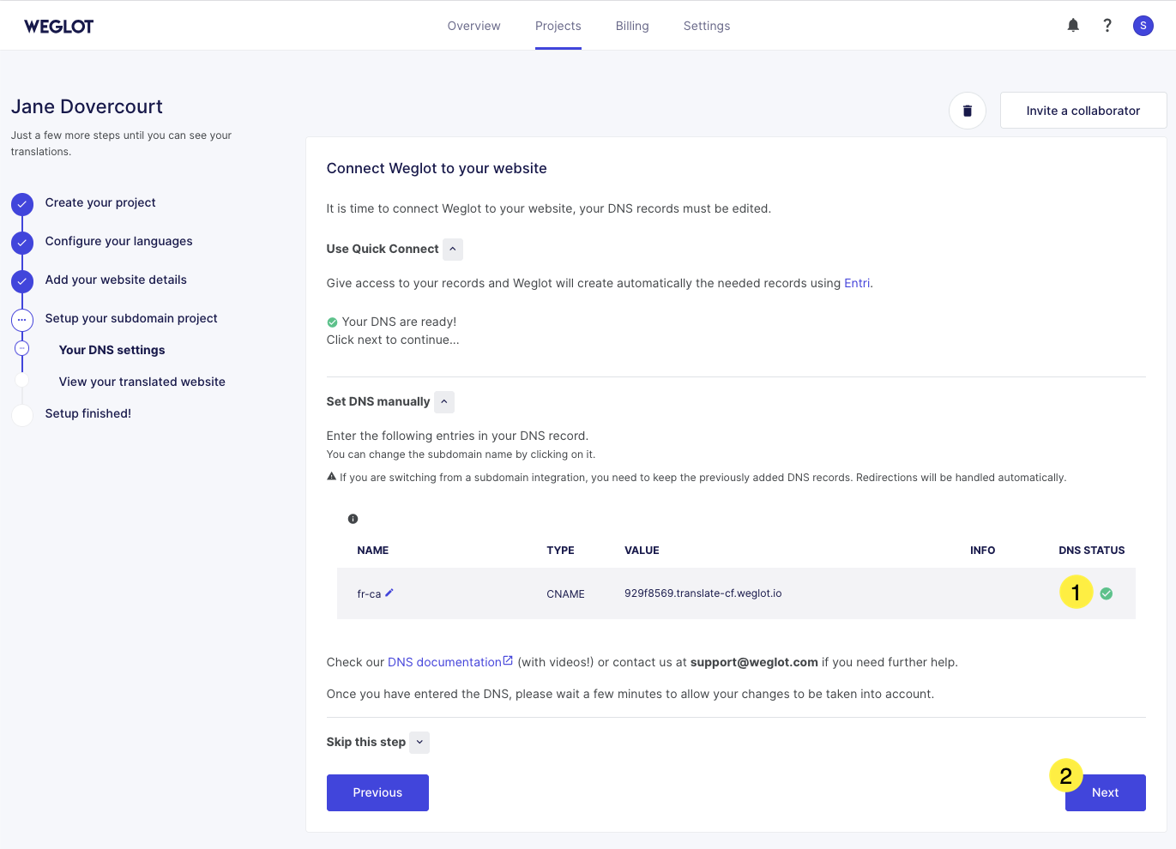
Task: Open the Entri link
Action: click(x=857, y=283)
